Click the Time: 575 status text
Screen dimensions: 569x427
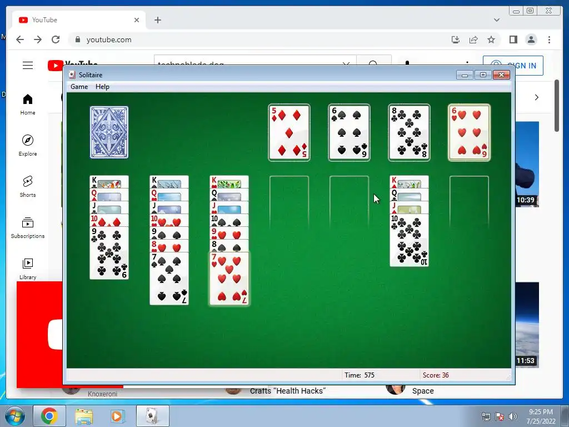click(360, 375)
